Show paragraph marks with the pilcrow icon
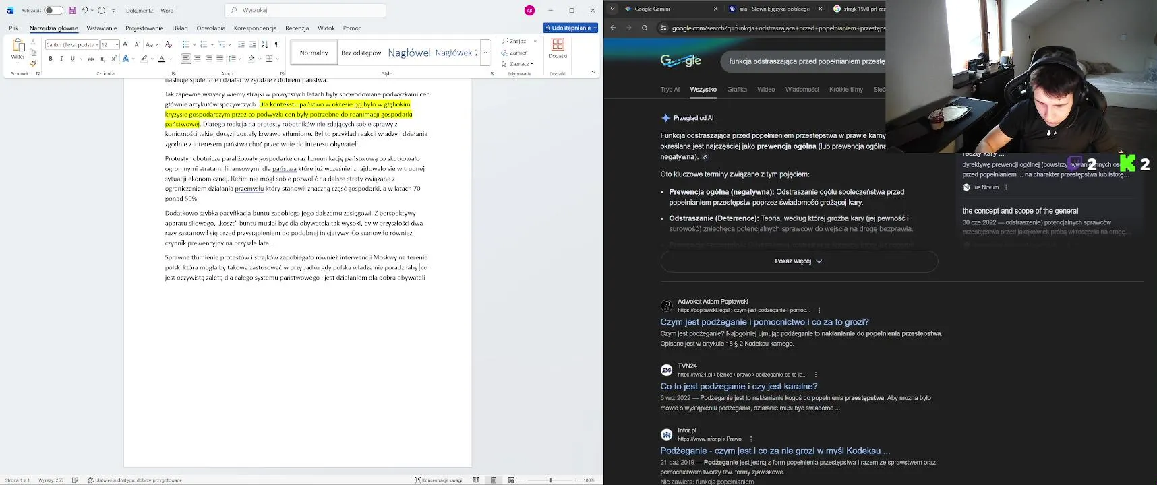Screen dimensions: 1157x485 (276, 44)
